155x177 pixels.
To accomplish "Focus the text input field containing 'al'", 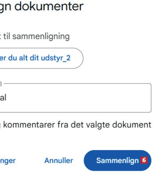I will click(x=75, y=98).
